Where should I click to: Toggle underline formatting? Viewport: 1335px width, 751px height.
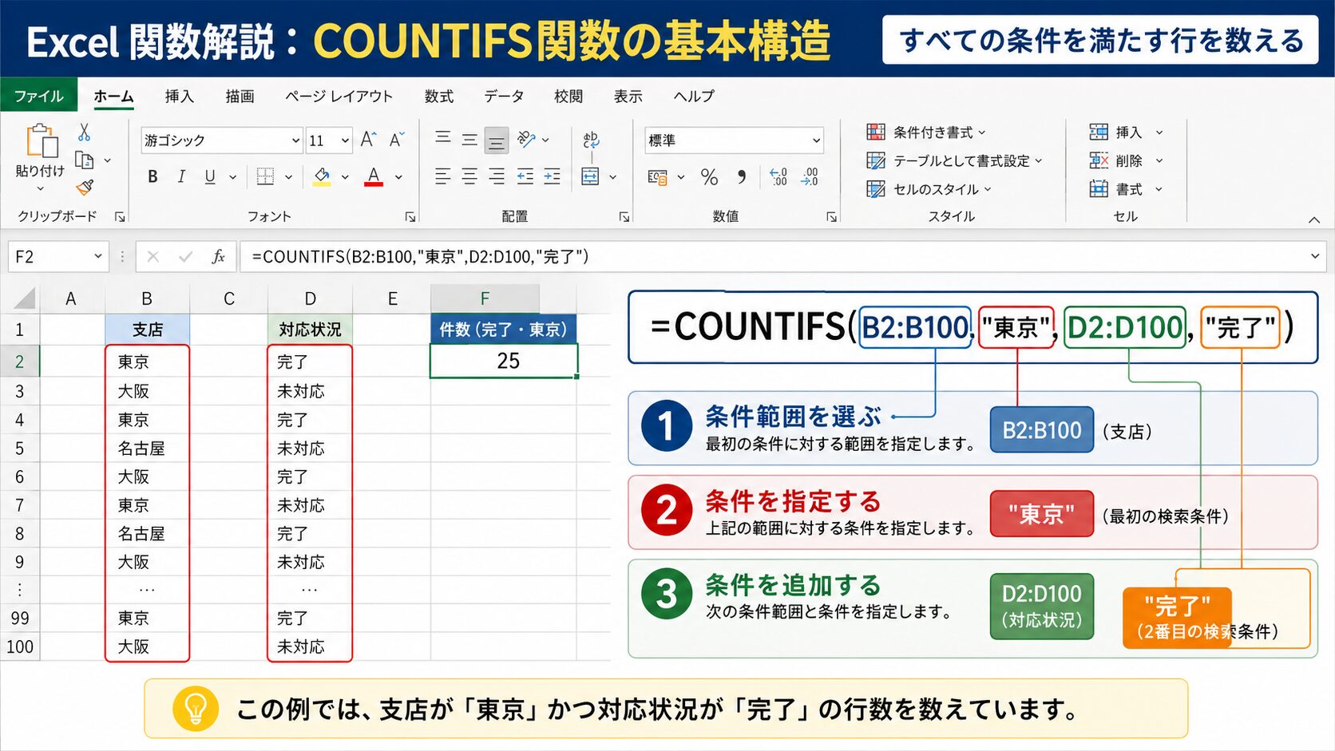click(x=210, y=176)
